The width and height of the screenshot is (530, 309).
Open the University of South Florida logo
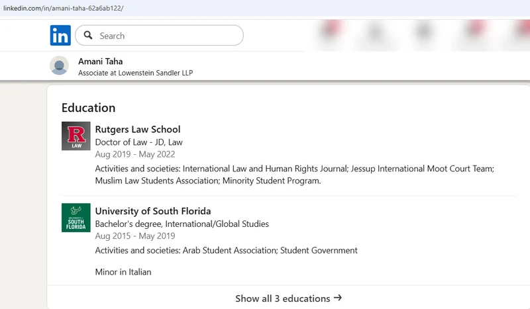click(76, 218)
